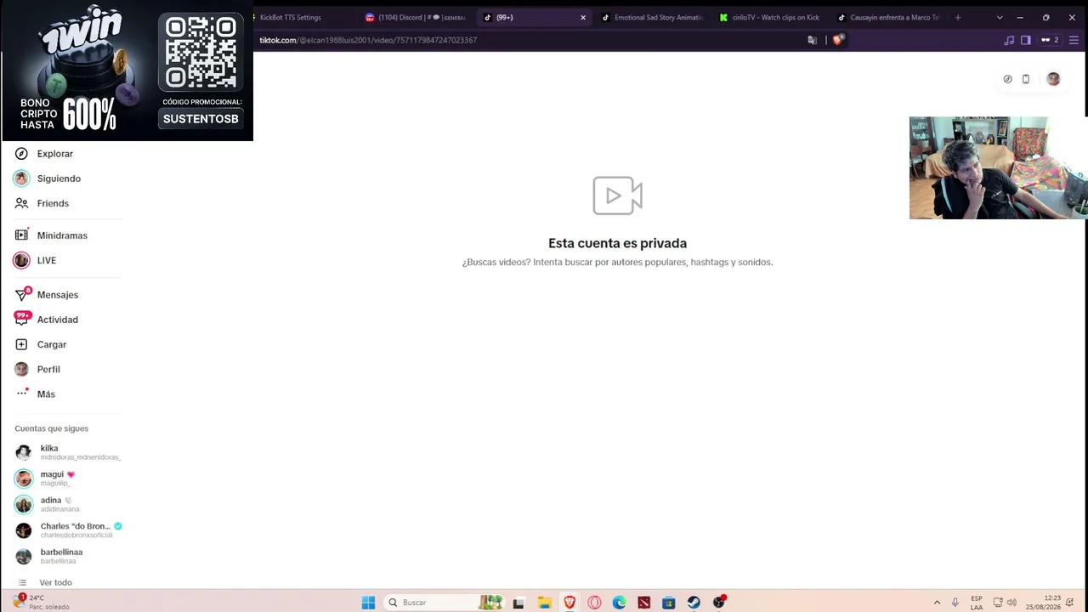Toggle the browser sidebar panel icon
The image size is (1088, 612).
pyautogui.click(x=1026, y=40)
